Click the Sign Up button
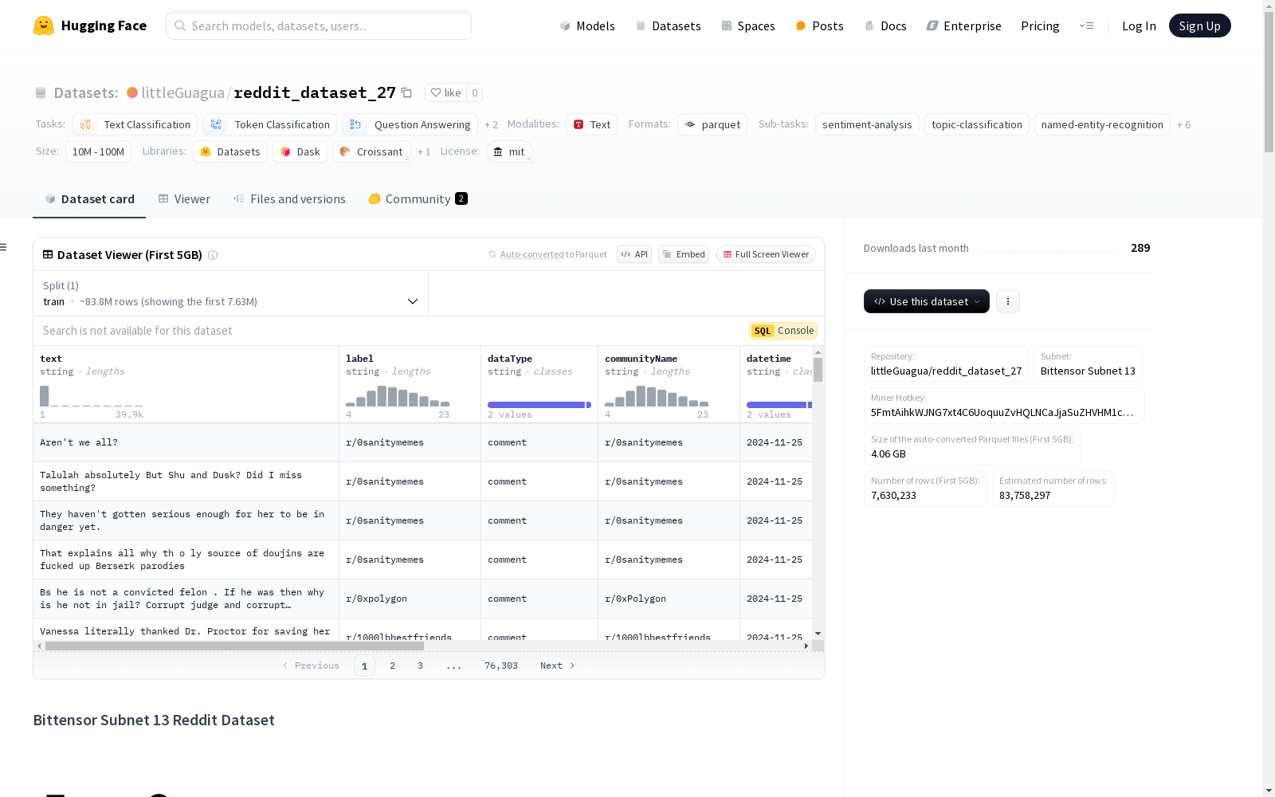1275x797 pixels. coord(1199,26)
